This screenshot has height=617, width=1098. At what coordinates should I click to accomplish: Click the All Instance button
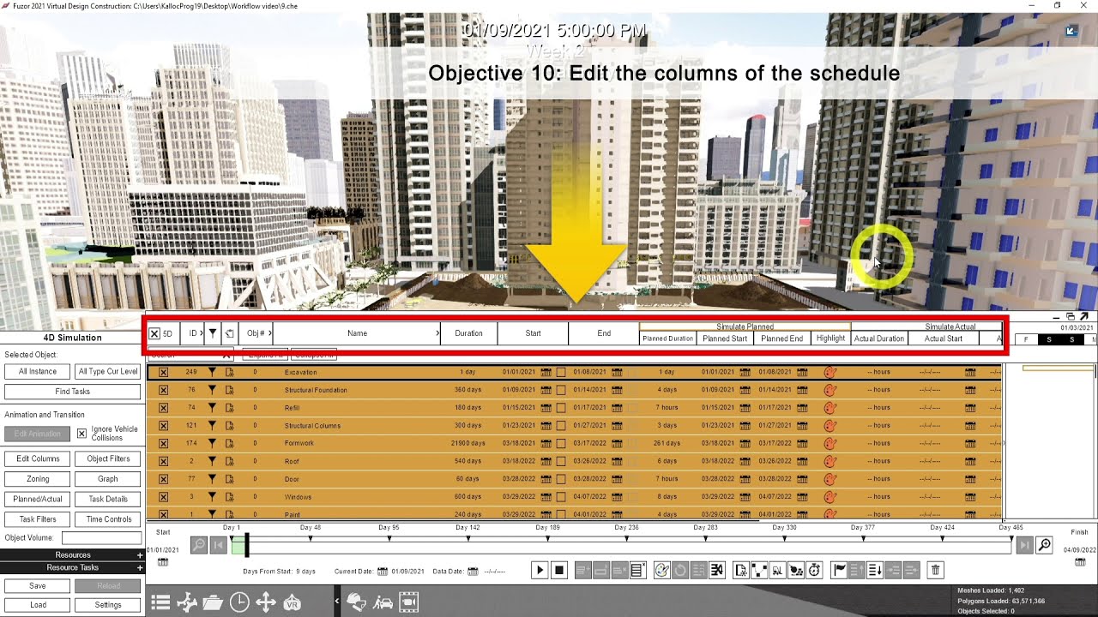point(38,371)
